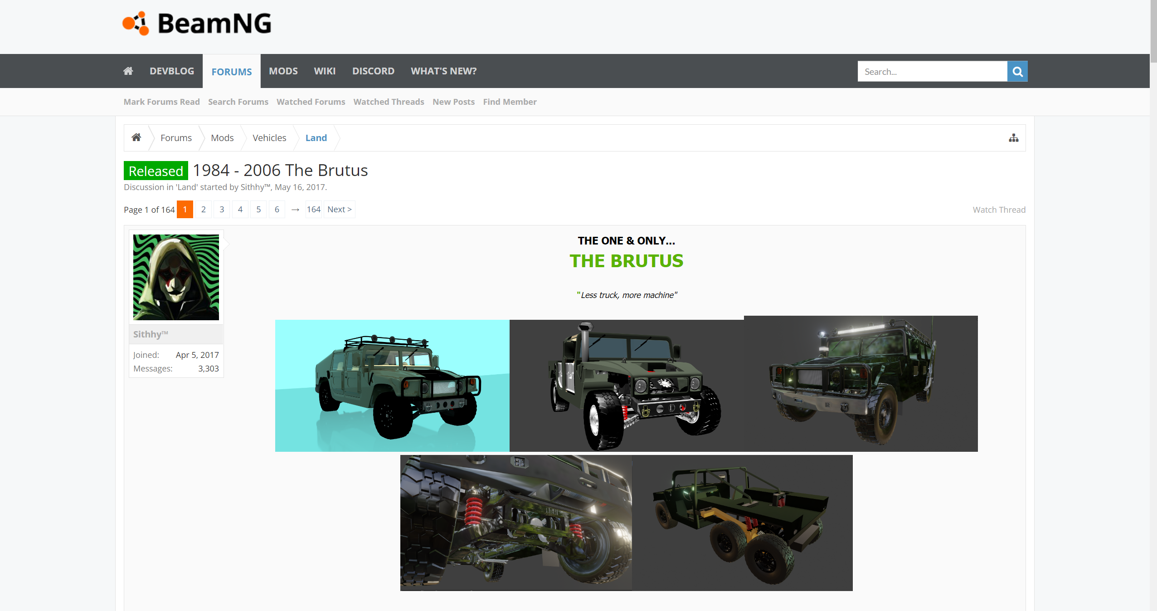Open Sithhy™ link in thread description
Viewport: 1157px width, 611px height.
(x=255, y=187)
